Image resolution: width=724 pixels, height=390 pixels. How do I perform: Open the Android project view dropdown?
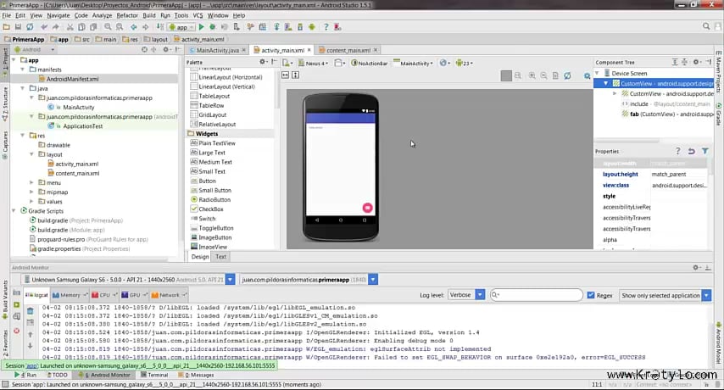coord(35,49)
